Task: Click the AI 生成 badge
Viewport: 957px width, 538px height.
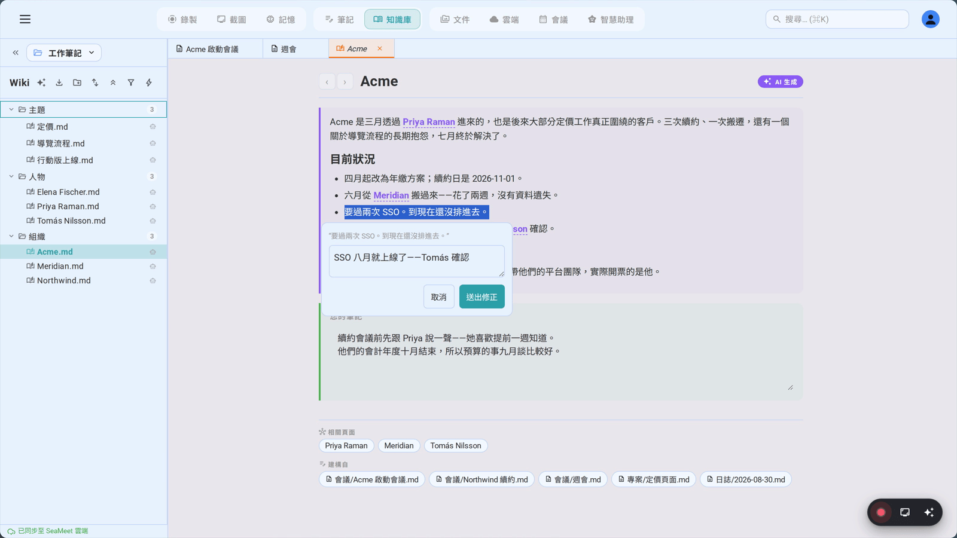Action: [781, 81]
